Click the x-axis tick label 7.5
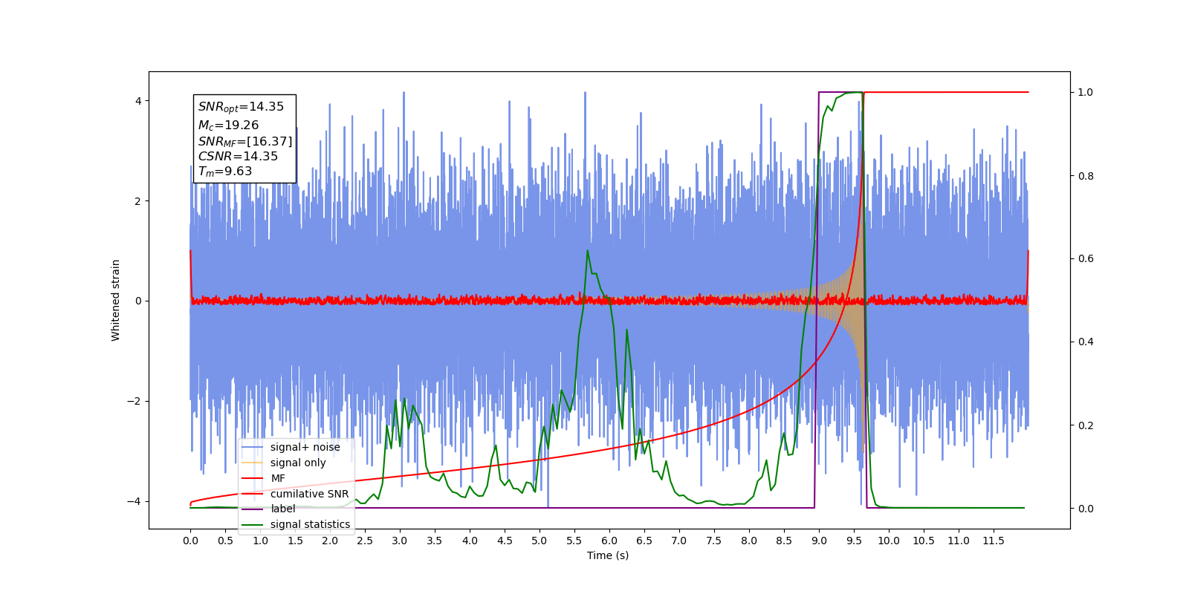This screenshot has width=1189, height=594. click(714, 541)
